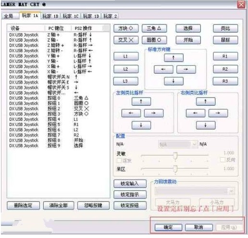
Task: Click the 确定 (OK) button
Action: 168,227
